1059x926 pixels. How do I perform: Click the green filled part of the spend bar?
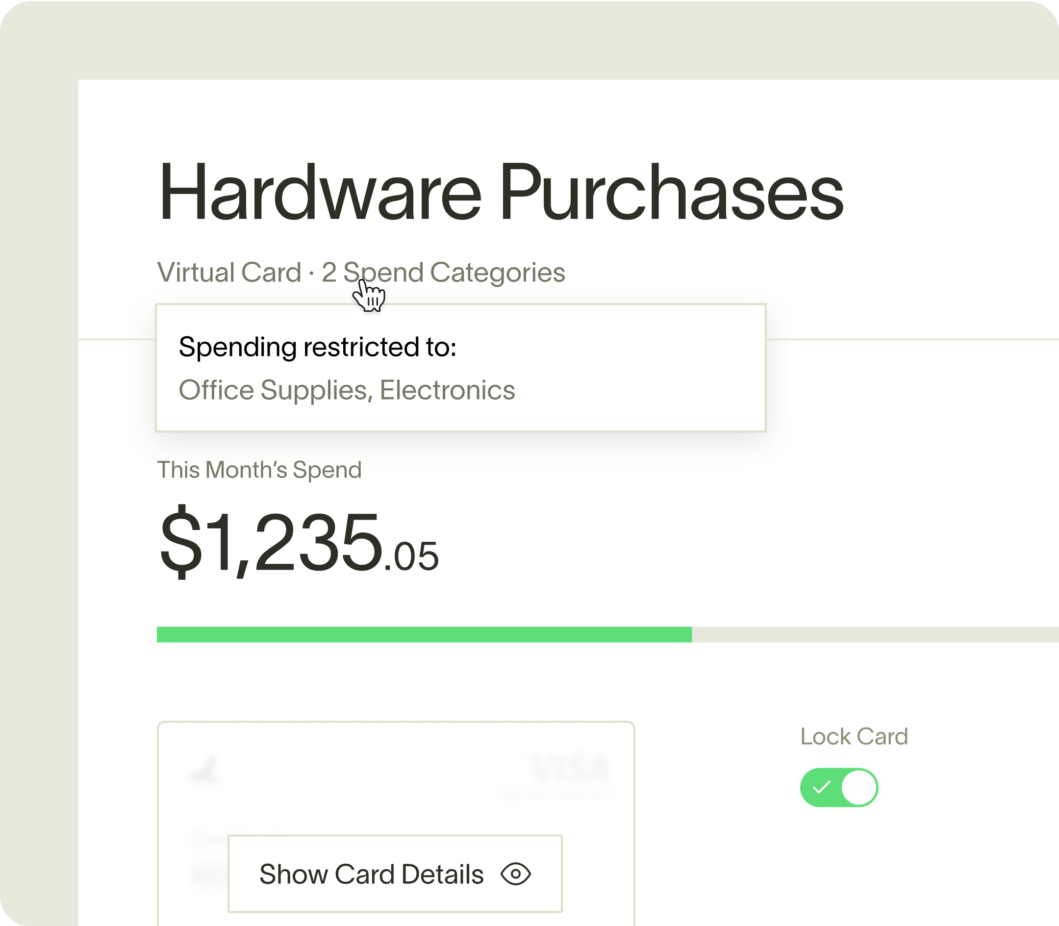click(x=424, y=634)
